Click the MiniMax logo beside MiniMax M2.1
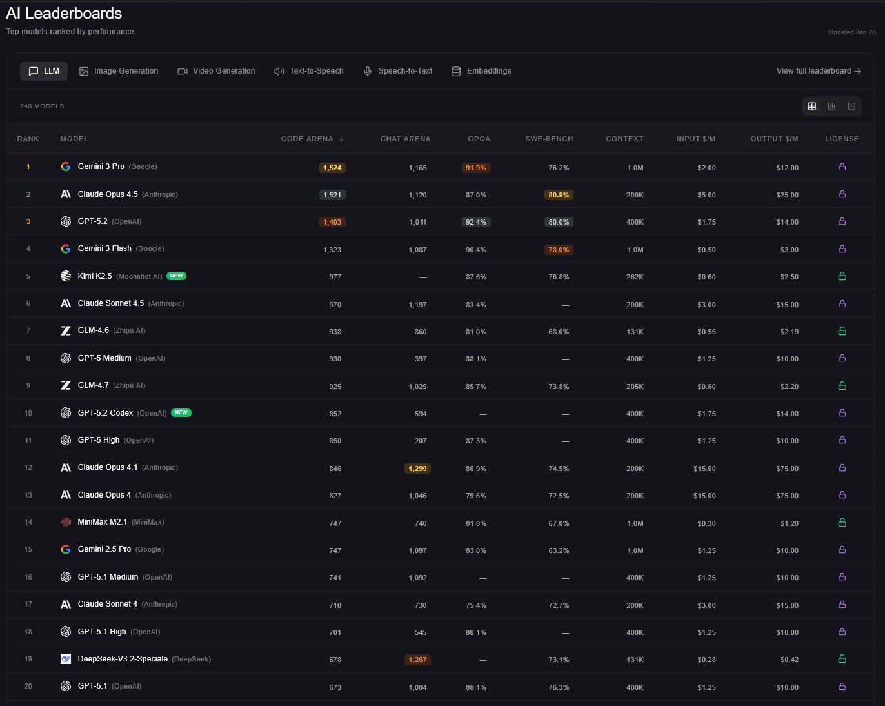This screenshot has height=706, width=885. click(x=66, y=522)
